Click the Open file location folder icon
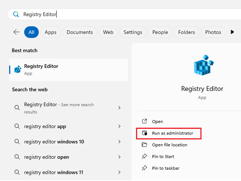Screen dimensions: 241x181 [144, 144]
